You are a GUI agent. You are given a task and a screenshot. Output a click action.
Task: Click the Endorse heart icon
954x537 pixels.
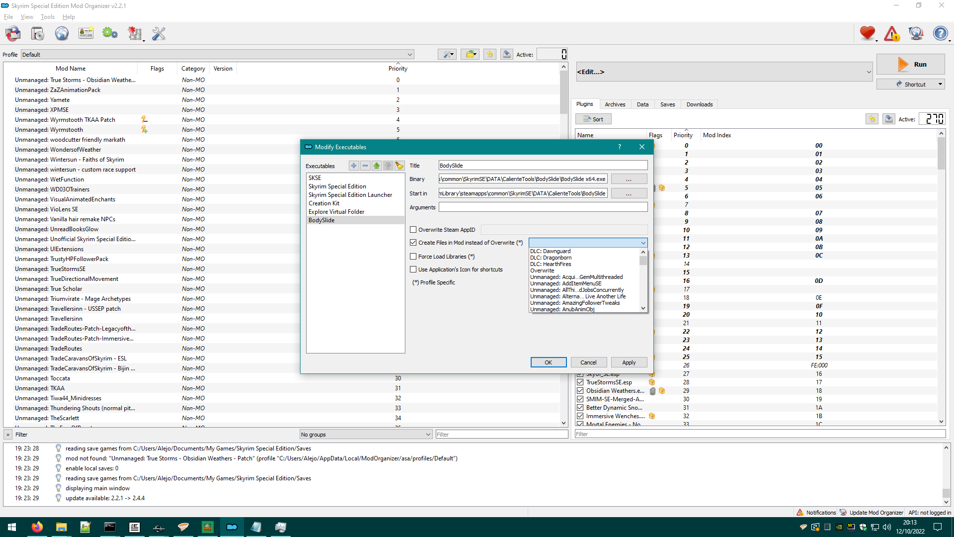(x=868, y=34)
